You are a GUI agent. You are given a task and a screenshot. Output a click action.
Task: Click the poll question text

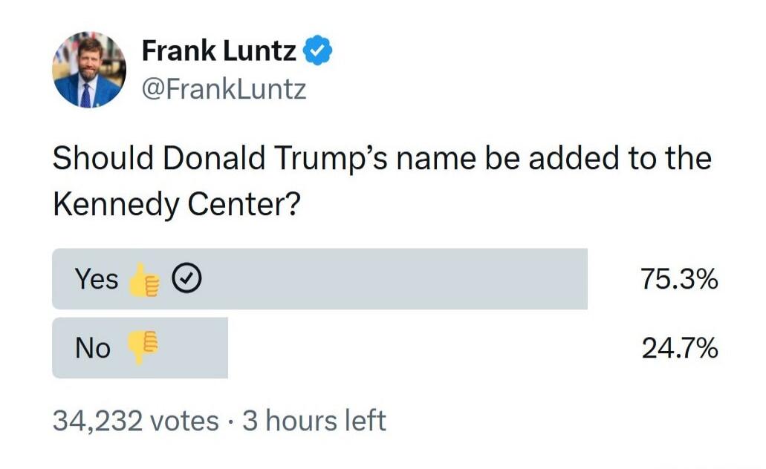tap(380, 178)
